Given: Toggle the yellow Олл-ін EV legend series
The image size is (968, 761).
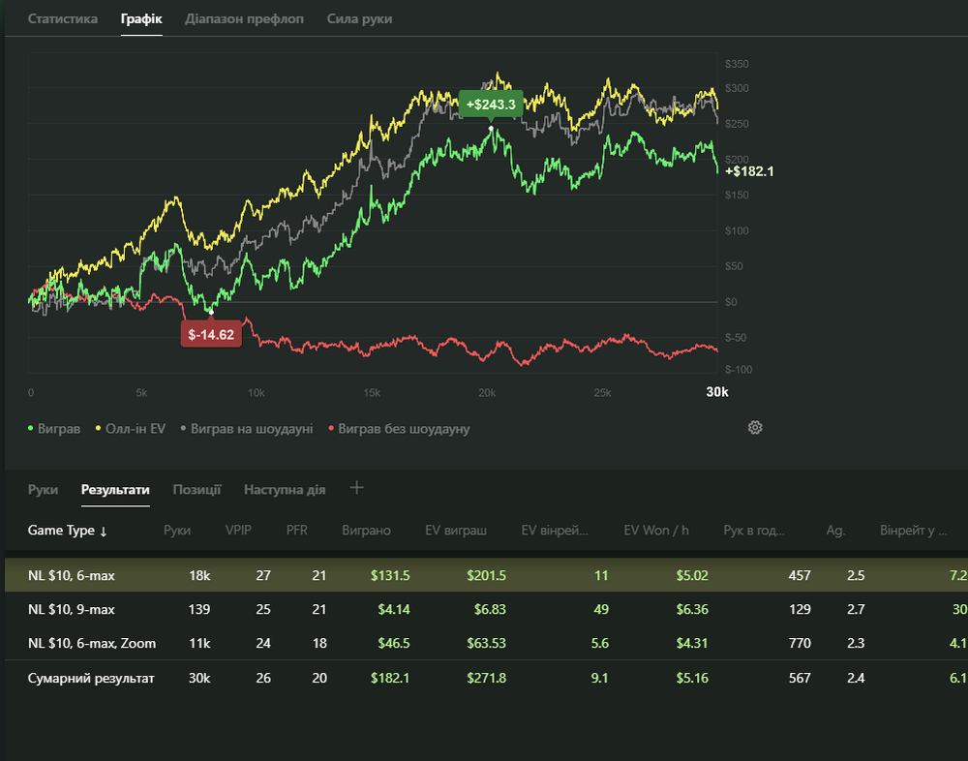Looking at the screenshot, I should (x=130, y=428).
